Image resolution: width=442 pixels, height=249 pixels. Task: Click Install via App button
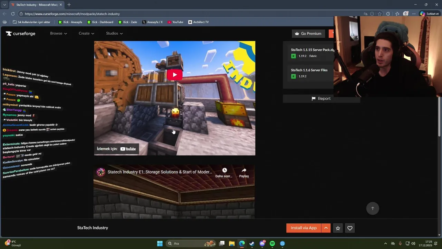304,228
